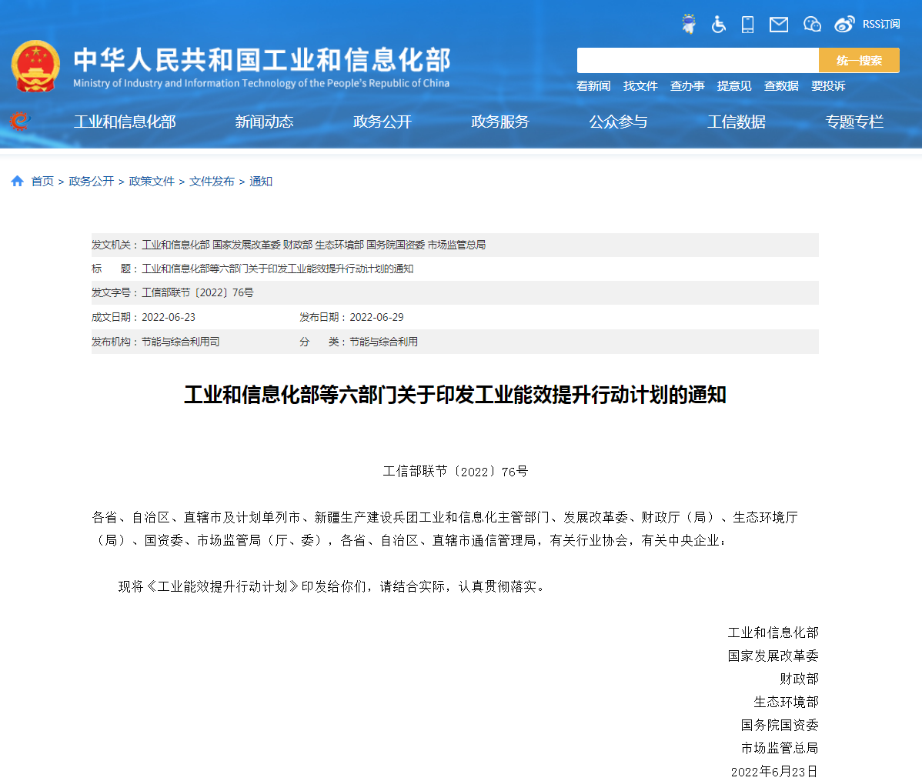This screenshot has width=922, height=781.
Task: Click the centered document number below headline
Action: tap(455, 471)
